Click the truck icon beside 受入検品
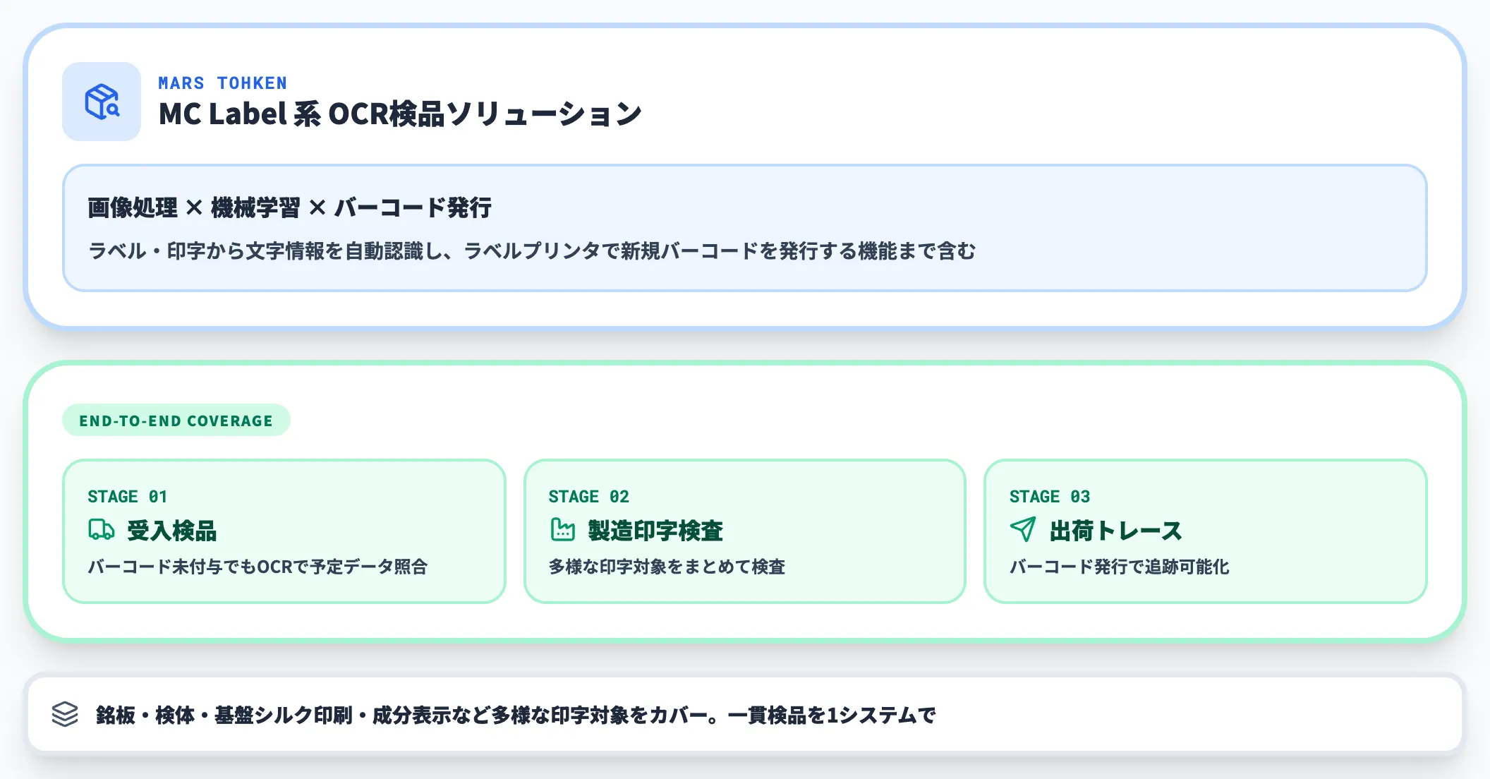The image size is (1490, 779). pyautogui.click(x=101, y=529)
